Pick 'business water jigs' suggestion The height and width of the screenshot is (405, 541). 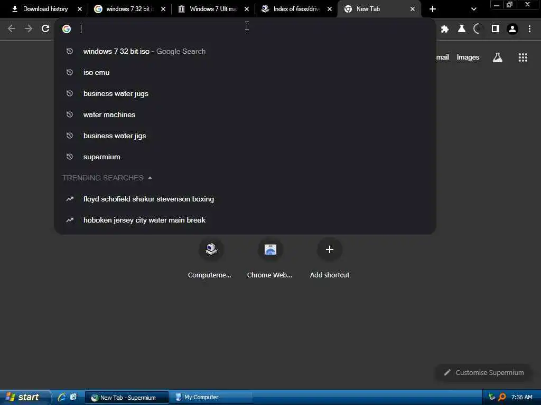(245, 136)
